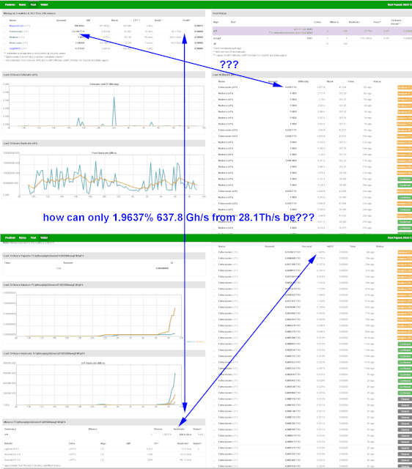Click the Last 24 Hours Payouts section header

point(104,256)
